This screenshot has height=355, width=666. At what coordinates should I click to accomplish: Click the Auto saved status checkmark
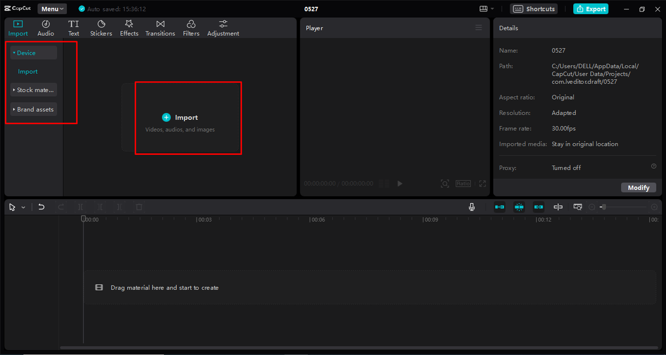pos(82,9)
